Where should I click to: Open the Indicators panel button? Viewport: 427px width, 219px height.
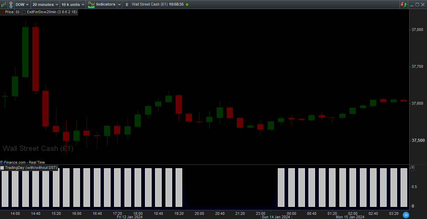pos(102,5)
